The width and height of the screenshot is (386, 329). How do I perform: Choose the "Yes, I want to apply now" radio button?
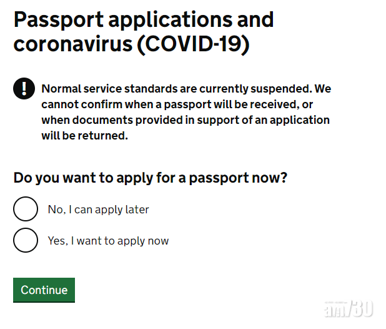click(x=26, y=240)
